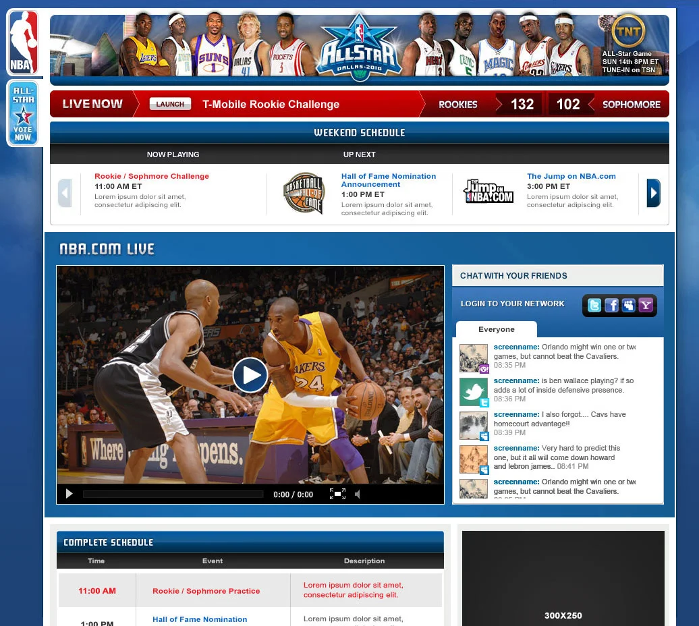The image size is (699, 626).
Task: Click the Time column header
Action: [96, 561]
